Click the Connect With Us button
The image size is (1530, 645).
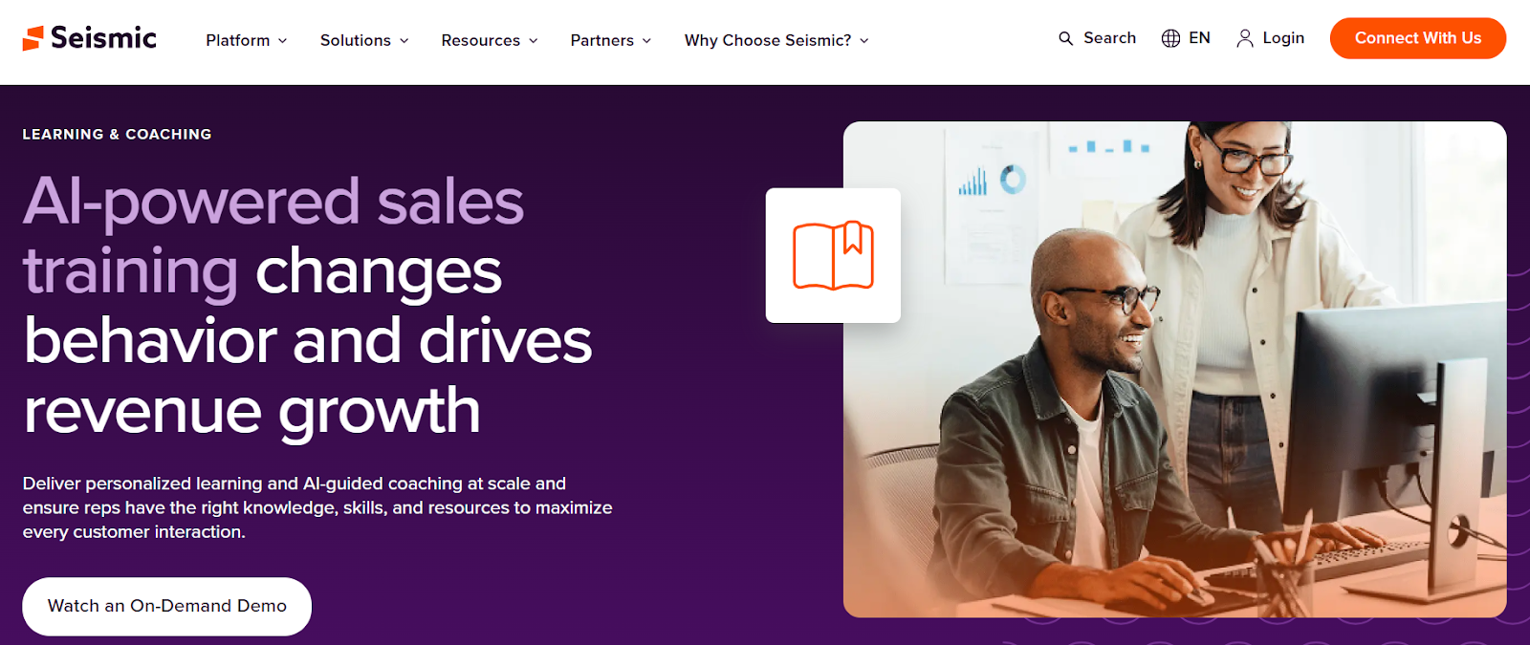(1418, 38)
